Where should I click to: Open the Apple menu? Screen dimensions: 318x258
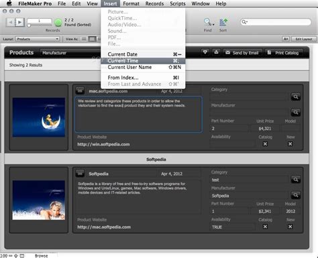(9, 3)
